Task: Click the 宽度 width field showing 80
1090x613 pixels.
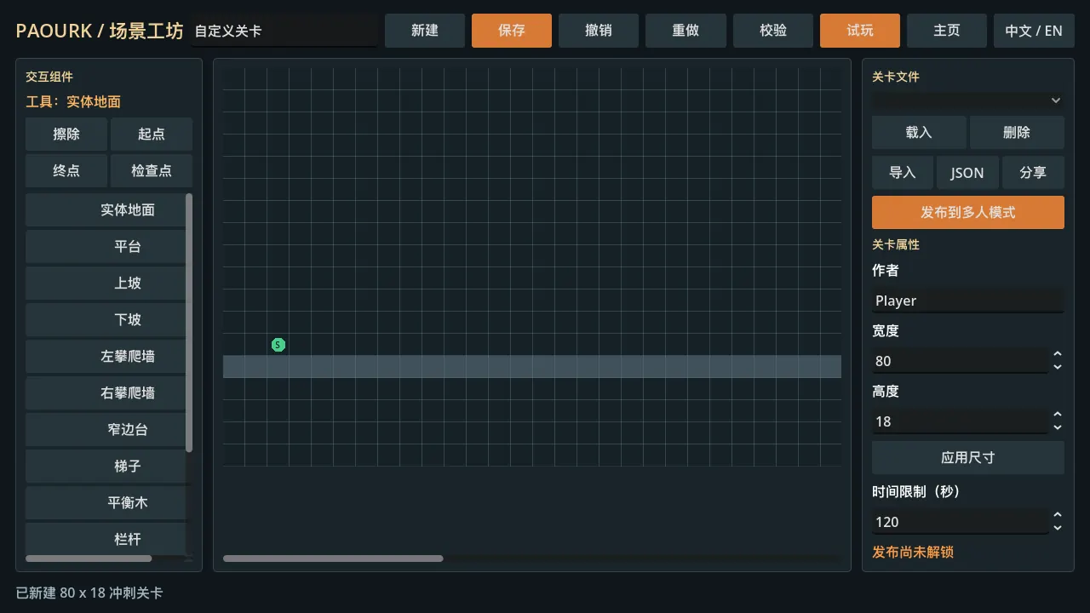Action: coord(960,361)
